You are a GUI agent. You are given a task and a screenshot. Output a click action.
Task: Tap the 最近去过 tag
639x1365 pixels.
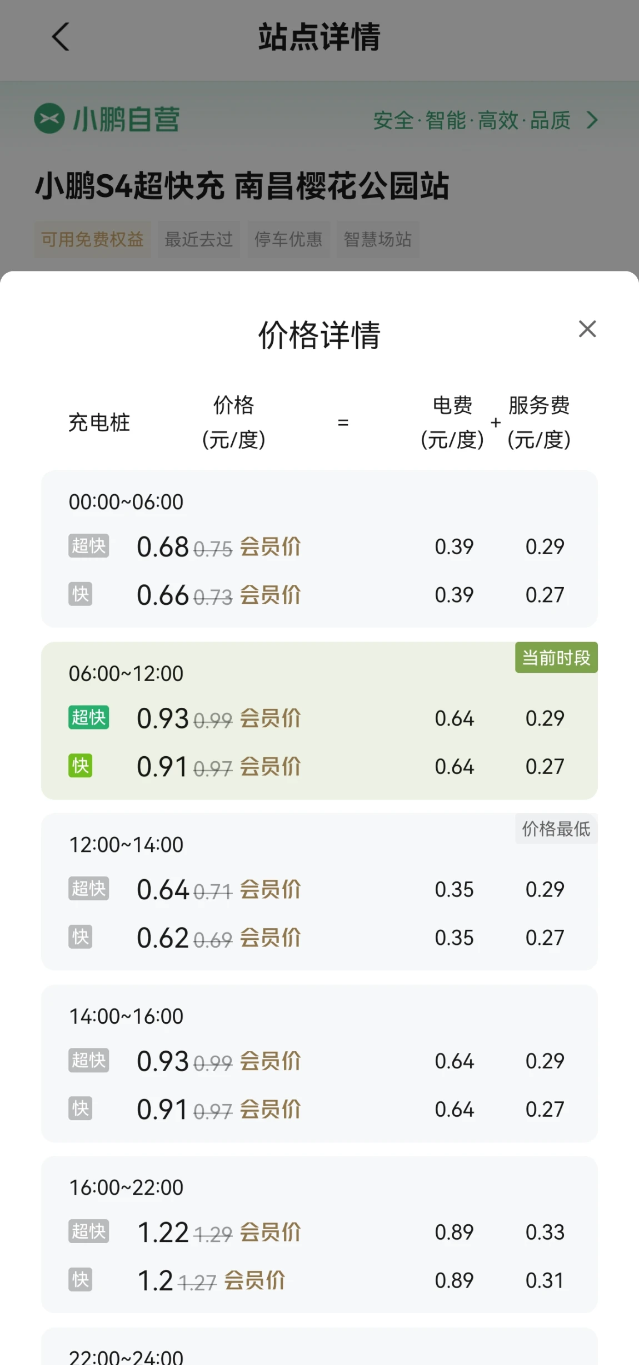(198, 239)
